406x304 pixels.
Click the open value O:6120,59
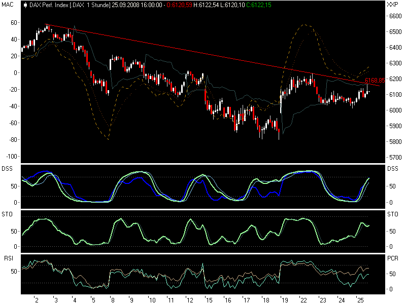pos(180,5)
